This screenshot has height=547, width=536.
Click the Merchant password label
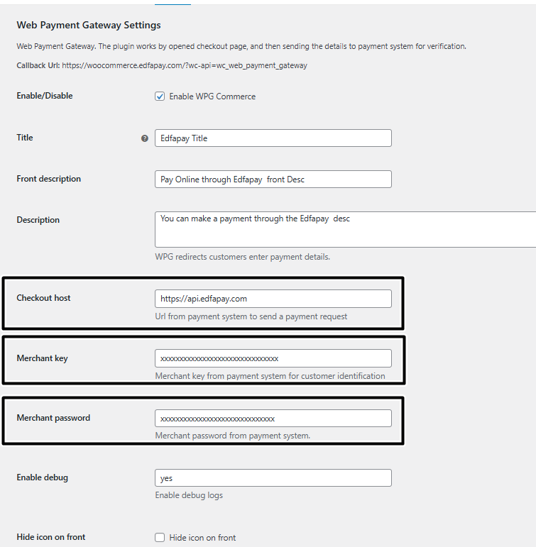(53, 418)
